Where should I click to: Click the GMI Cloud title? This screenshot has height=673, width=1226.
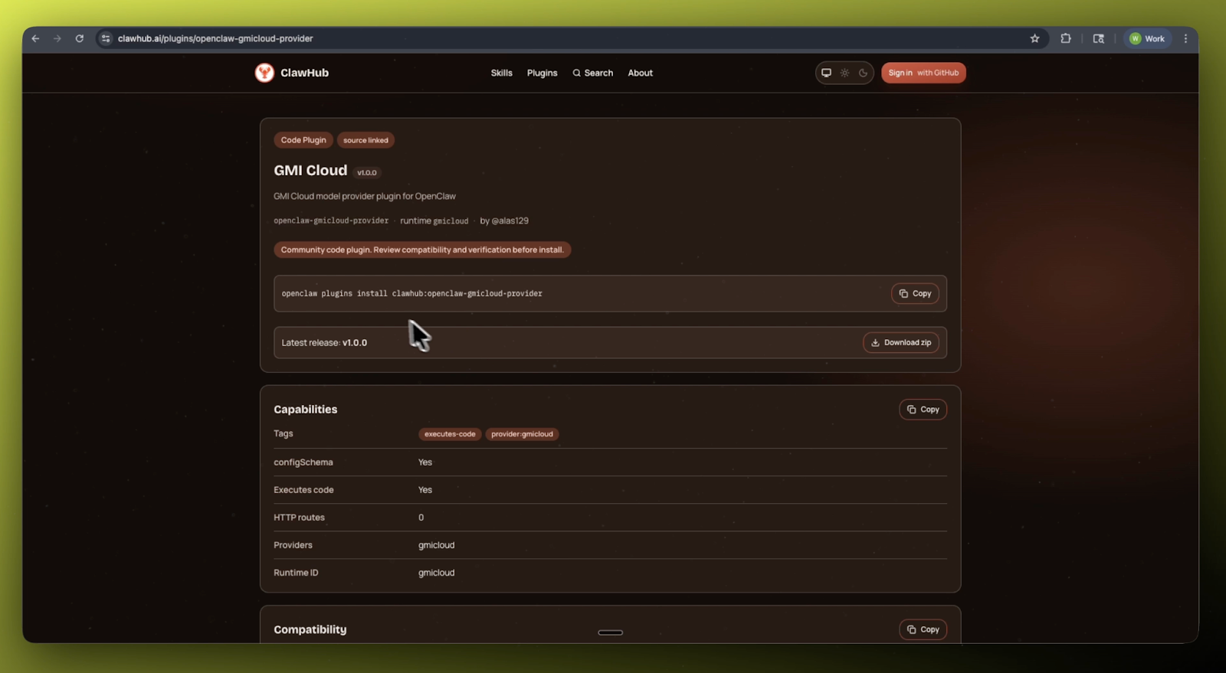tap(310, 170)
